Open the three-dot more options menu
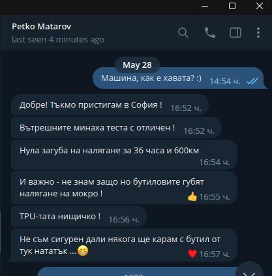The height and width of the screenshot is (276, 272). [x=258, y=33]
